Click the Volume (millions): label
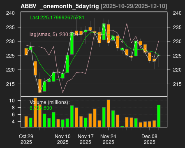The width and height of the screenshot is (185, 148). 50,102
